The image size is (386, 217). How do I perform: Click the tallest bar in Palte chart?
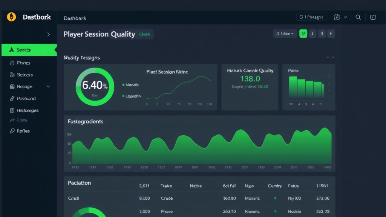coord(293,87)
